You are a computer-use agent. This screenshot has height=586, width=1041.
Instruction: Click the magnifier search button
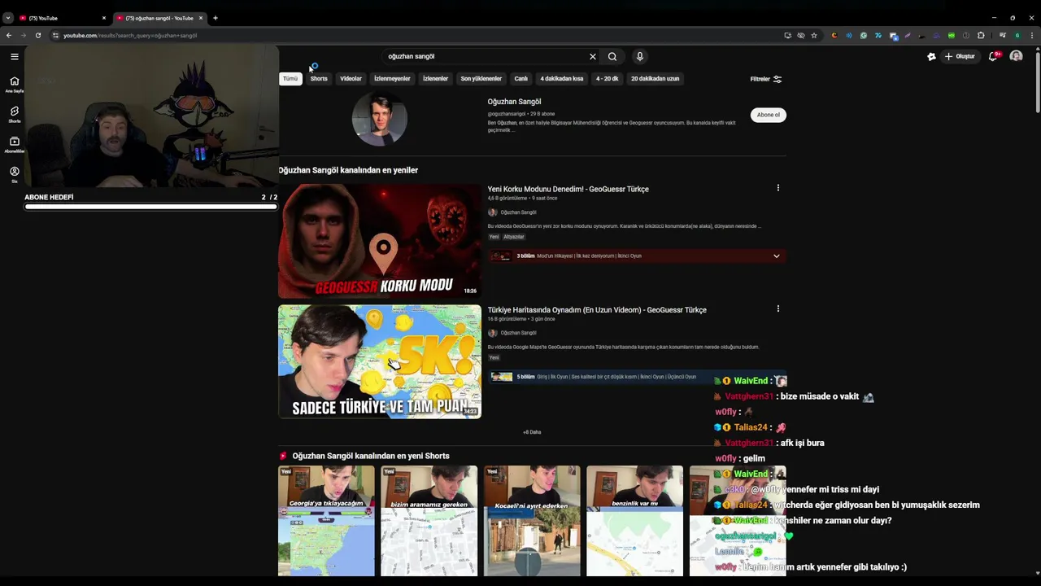point(612,56)
